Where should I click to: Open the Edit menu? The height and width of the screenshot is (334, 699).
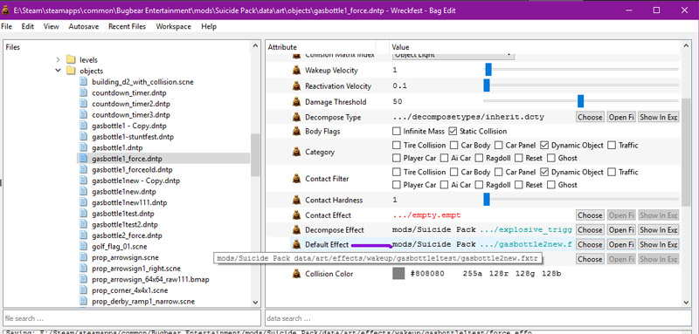28,26
